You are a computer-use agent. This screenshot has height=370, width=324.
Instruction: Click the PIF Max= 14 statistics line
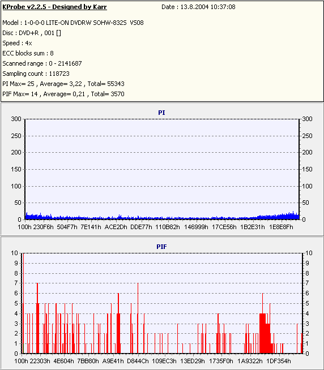[x=63, y=94]
